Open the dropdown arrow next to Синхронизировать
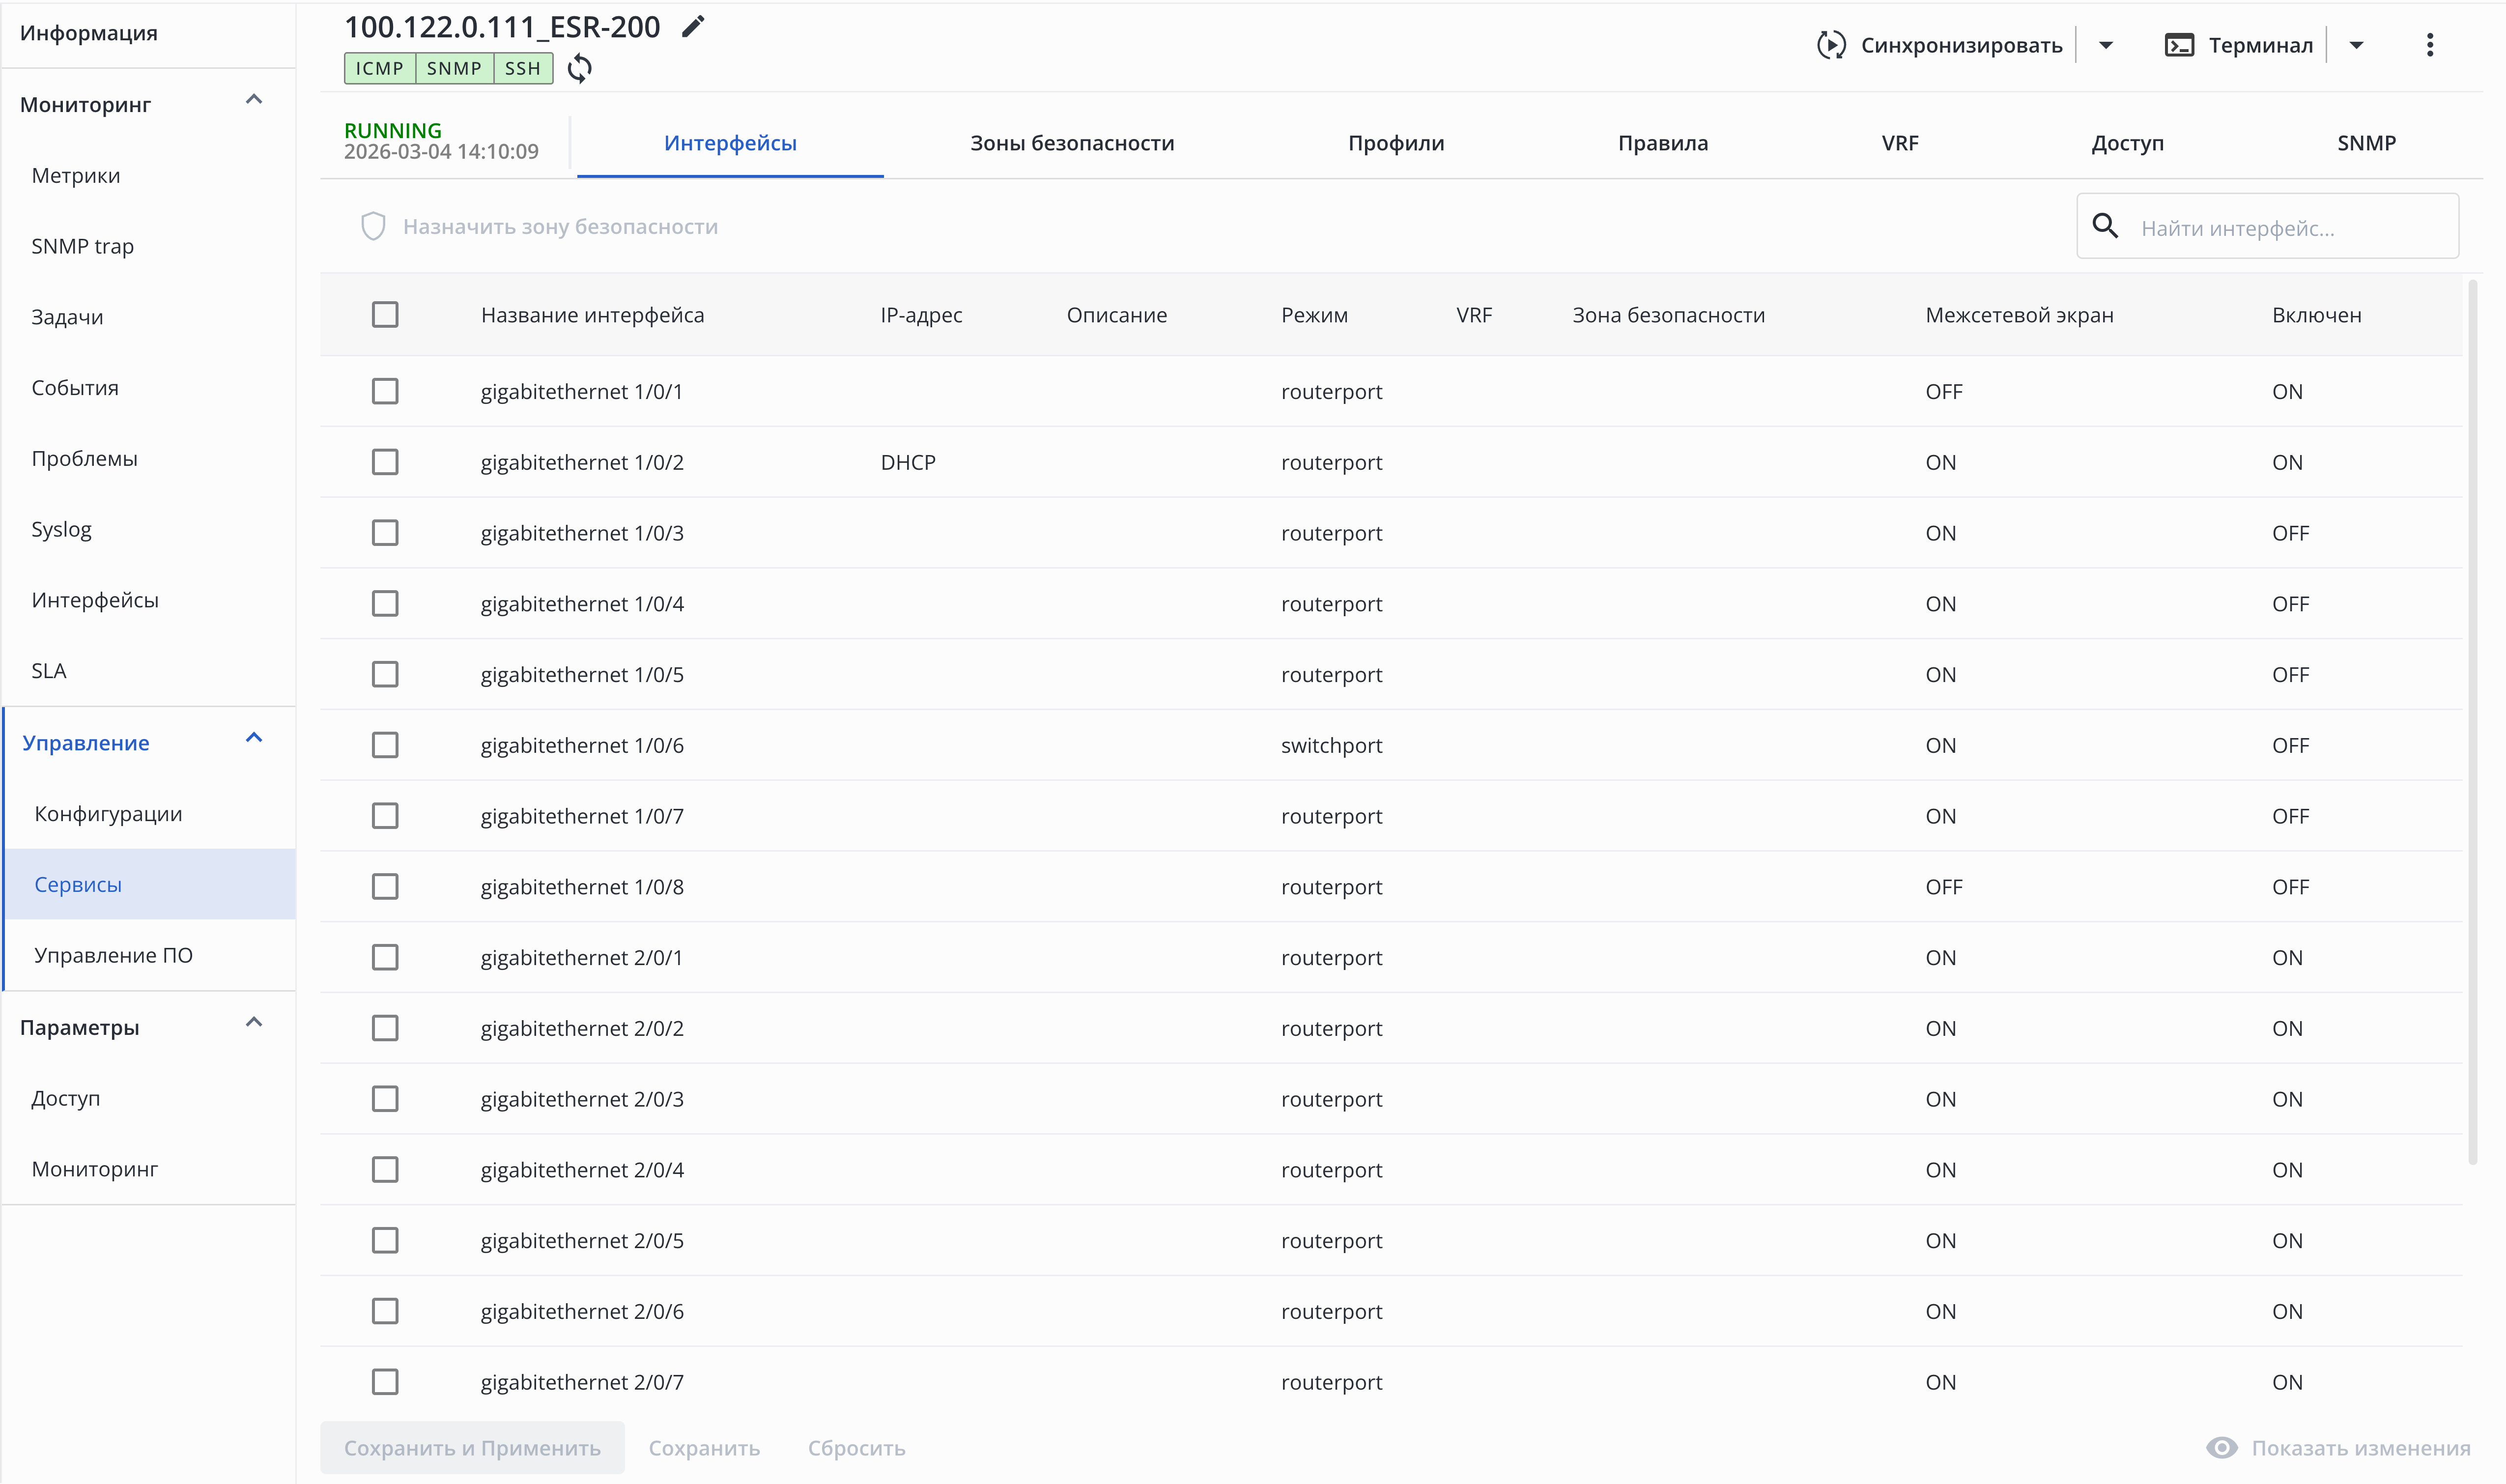The width and height of the screenshot is (2506, 1484). coord(2106,45)
